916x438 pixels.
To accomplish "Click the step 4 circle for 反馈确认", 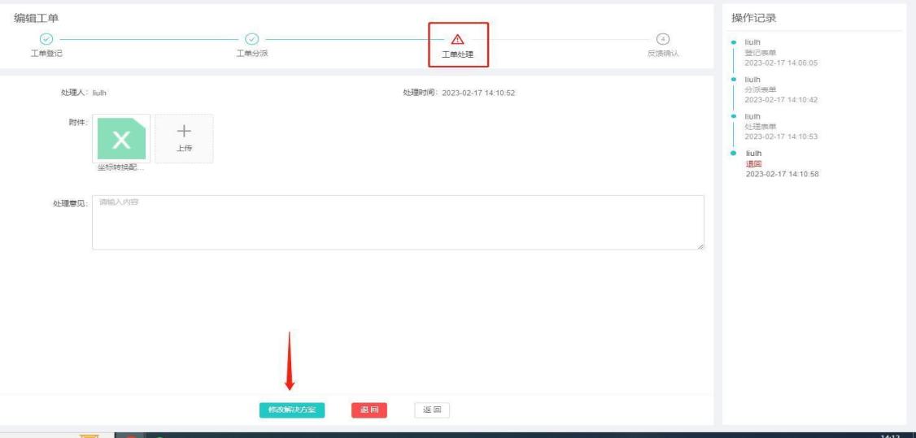I will coord(664,39).
